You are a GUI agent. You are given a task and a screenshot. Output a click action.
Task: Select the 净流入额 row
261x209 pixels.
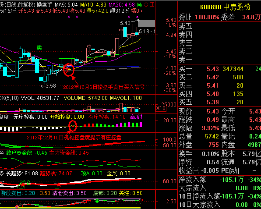pyautogui.click(x=219, y=180)
